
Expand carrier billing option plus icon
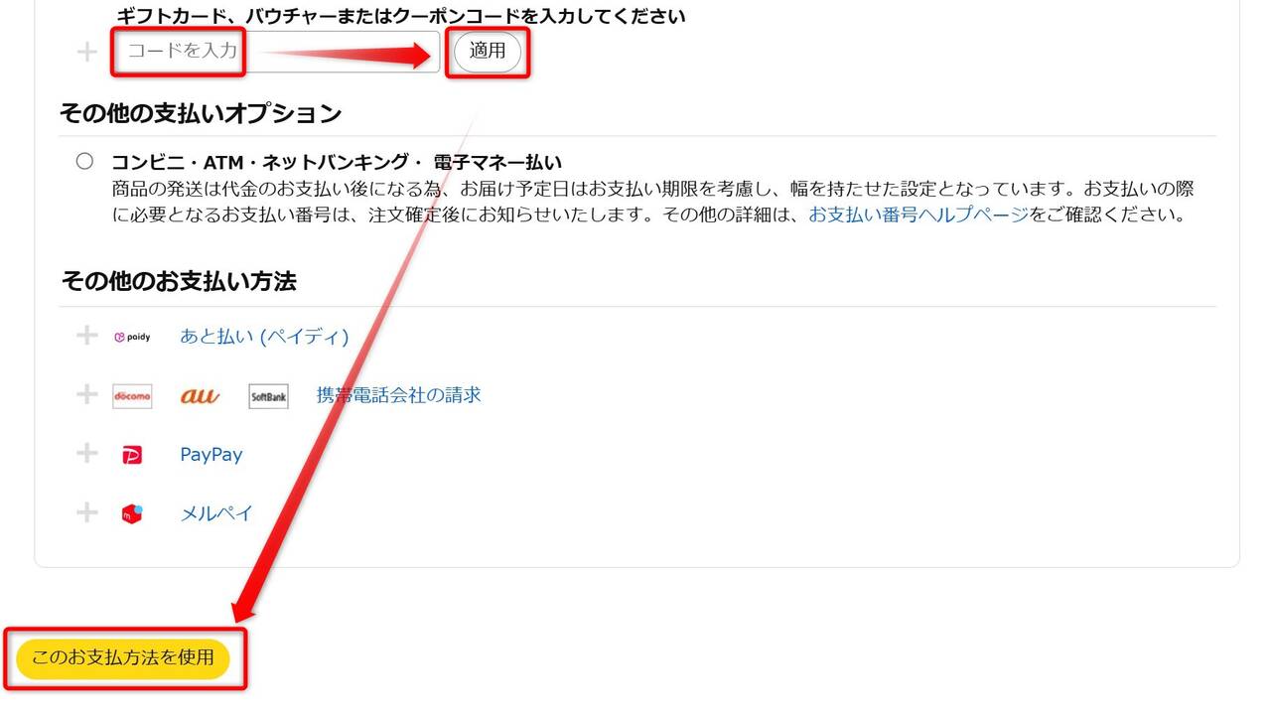click(x=87, y=394)
